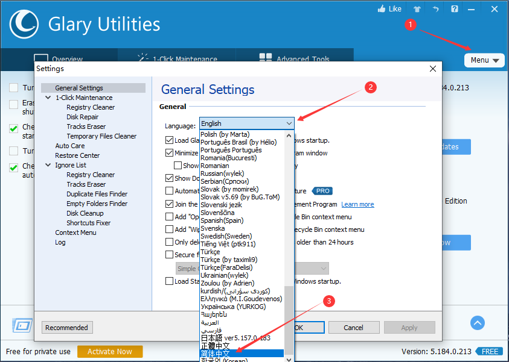Screen dimensions: 509x362
Task: Click the FREE edition badge
Action: pyautogui.click(x=489, y=352)
